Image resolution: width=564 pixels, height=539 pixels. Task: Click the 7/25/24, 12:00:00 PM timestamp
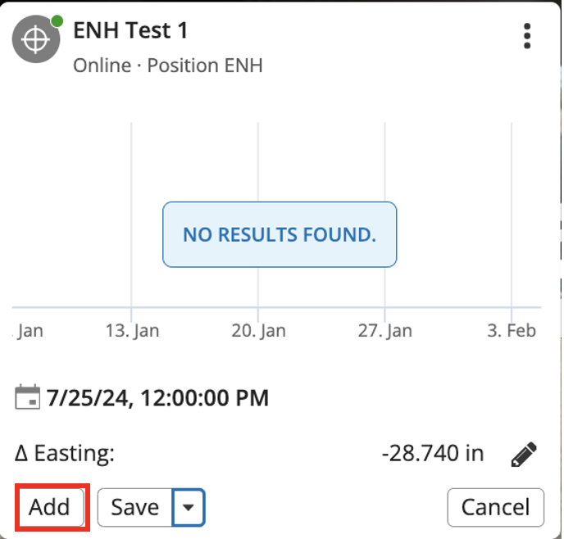point(157,400)
